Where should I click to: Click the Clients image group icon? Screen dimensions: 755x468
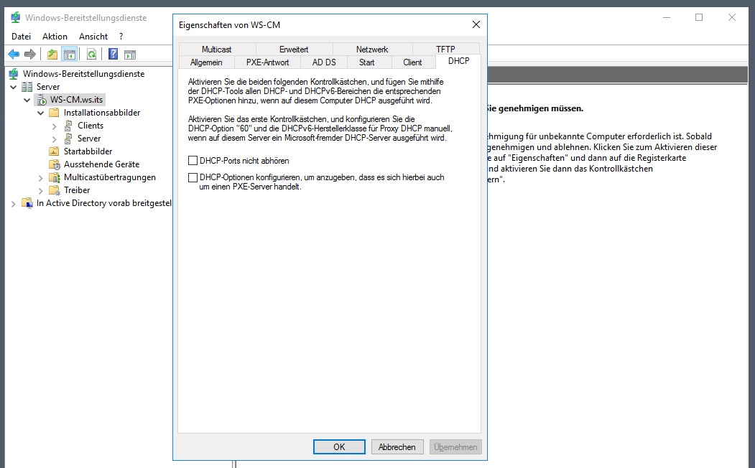[x=68, y=126]
